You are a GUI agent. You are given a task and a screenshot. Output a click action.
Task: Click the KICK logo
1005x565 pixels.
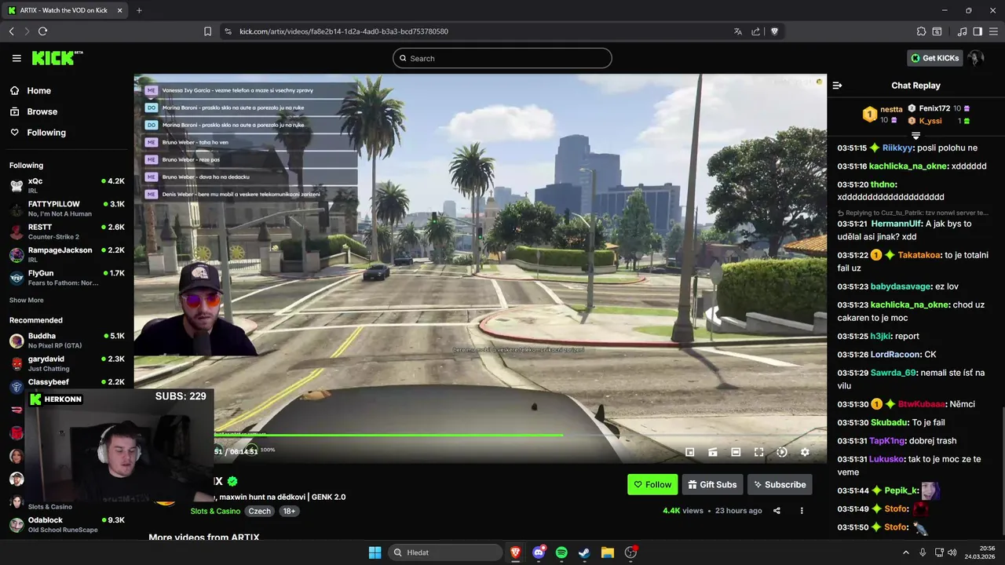click(x=57, y=58)
